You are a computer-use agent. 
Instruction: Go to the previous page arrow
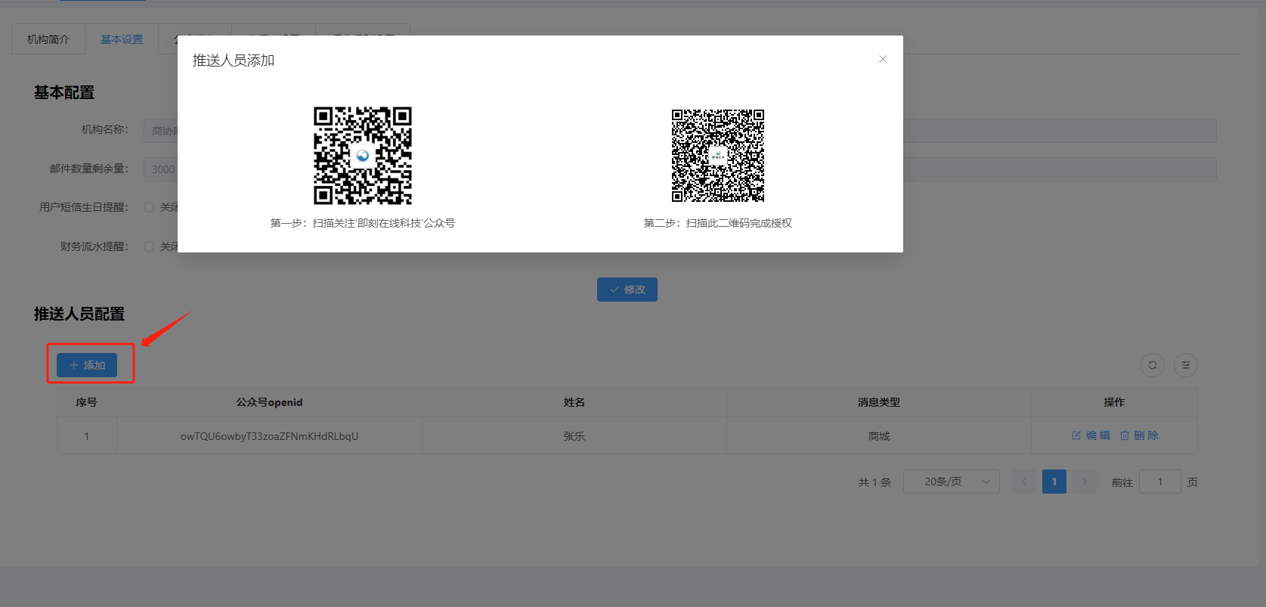(1023, 482)
